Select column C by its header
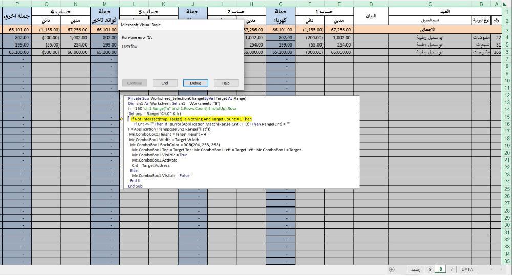The width and height of the screenshot is (512, 276). (x=430, y=4)
